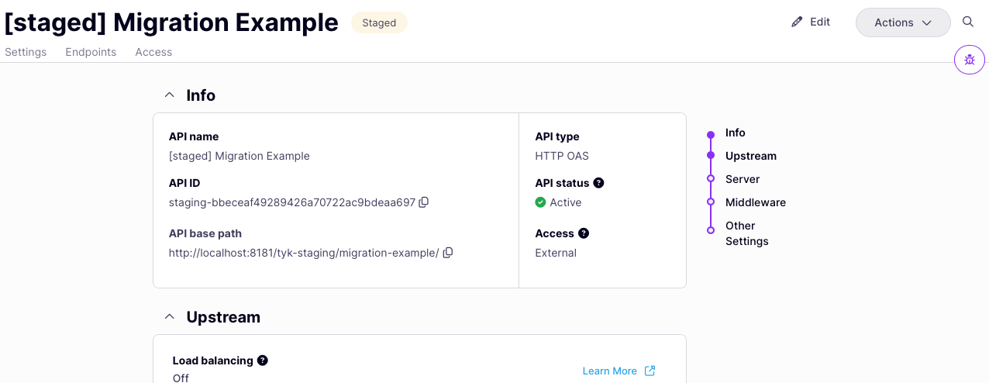Collapse the Info section
The image size is (989, 383).
pos(169,95)
